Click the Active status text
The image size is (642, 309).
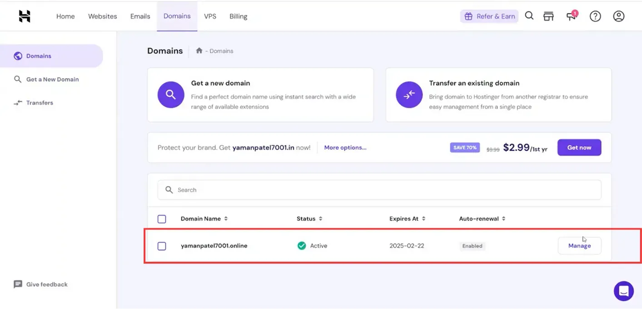(319, 246)
